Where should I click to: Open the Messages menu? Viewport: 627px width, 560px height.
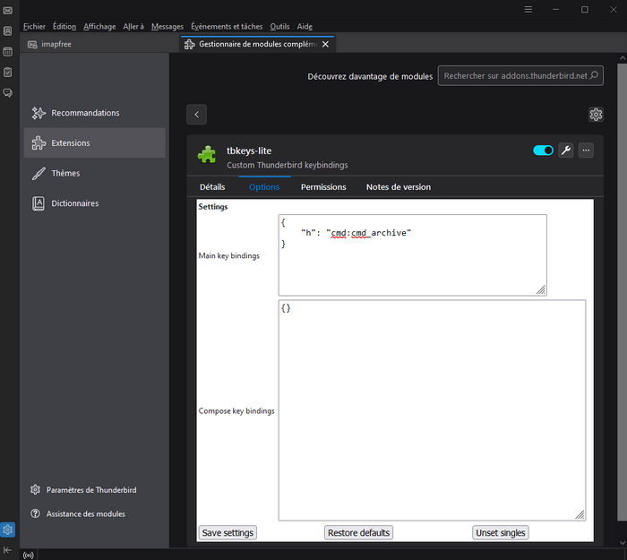pos(167,26)
